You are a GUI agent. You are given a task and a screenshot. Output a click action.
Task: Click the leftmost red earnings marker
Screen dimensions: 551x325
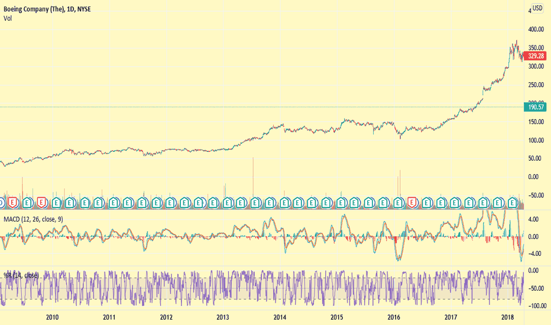(x=13, y=202)
